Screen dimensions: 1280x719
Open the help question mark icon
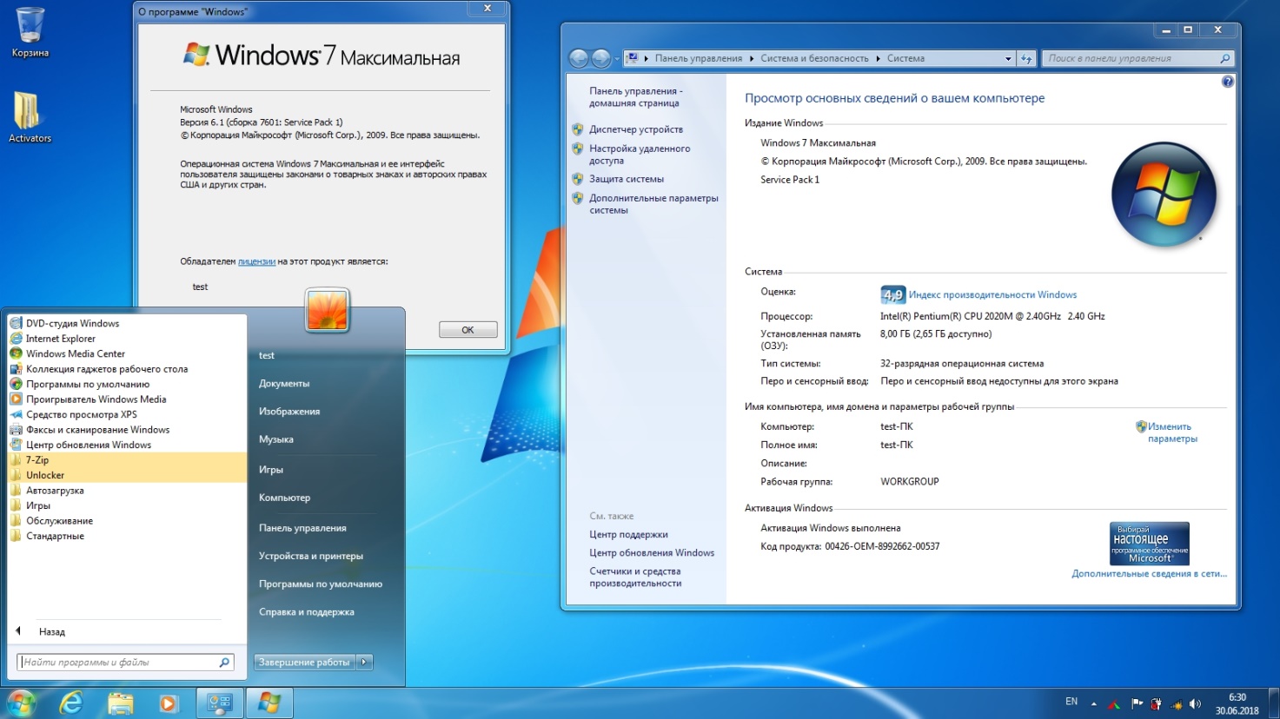pyautogui.click(x=1227, y=82)
